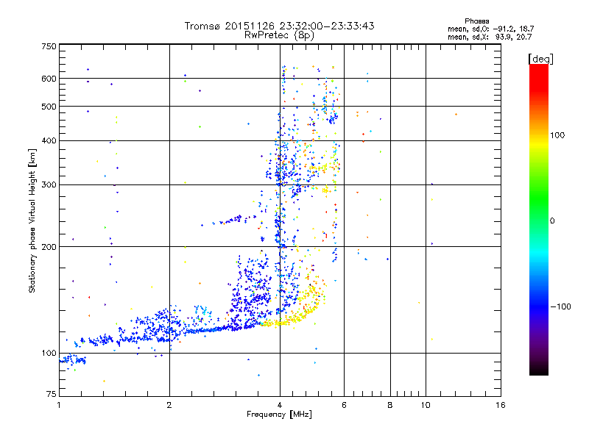The image size is (589, 441).
Task: Click the x-axis '1' tick label
Action: click(59, 405)
